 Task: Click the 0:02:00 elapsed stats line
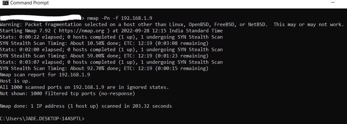[x=111, y=50]
